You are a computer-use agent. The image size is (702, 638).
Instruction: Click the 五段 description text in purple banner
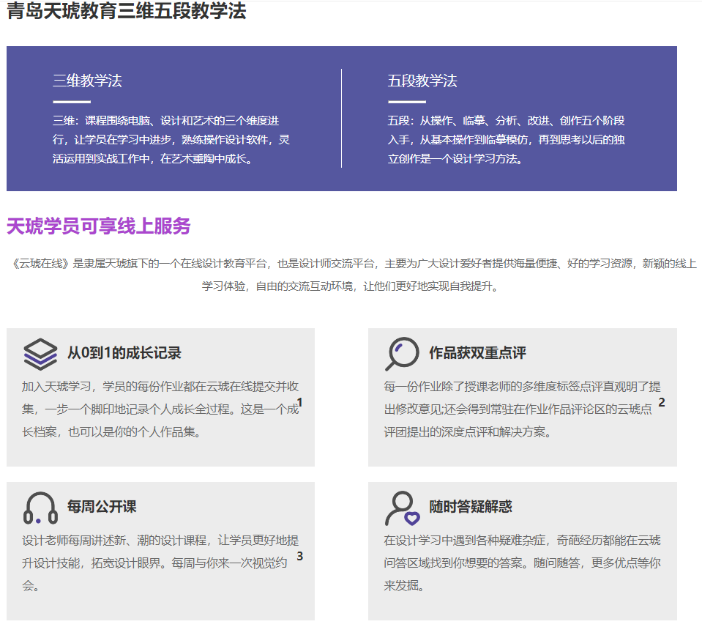506,139
